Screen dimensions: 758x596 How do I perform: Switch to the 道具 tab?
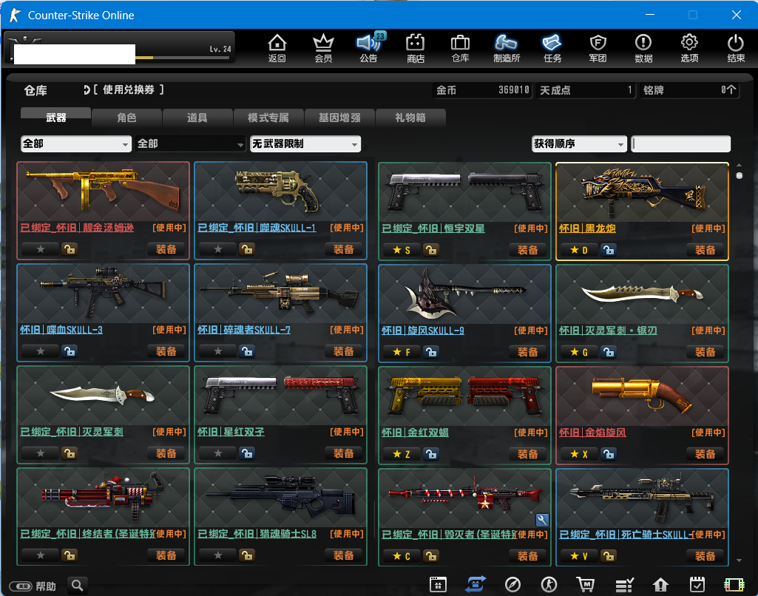(197, 118)
